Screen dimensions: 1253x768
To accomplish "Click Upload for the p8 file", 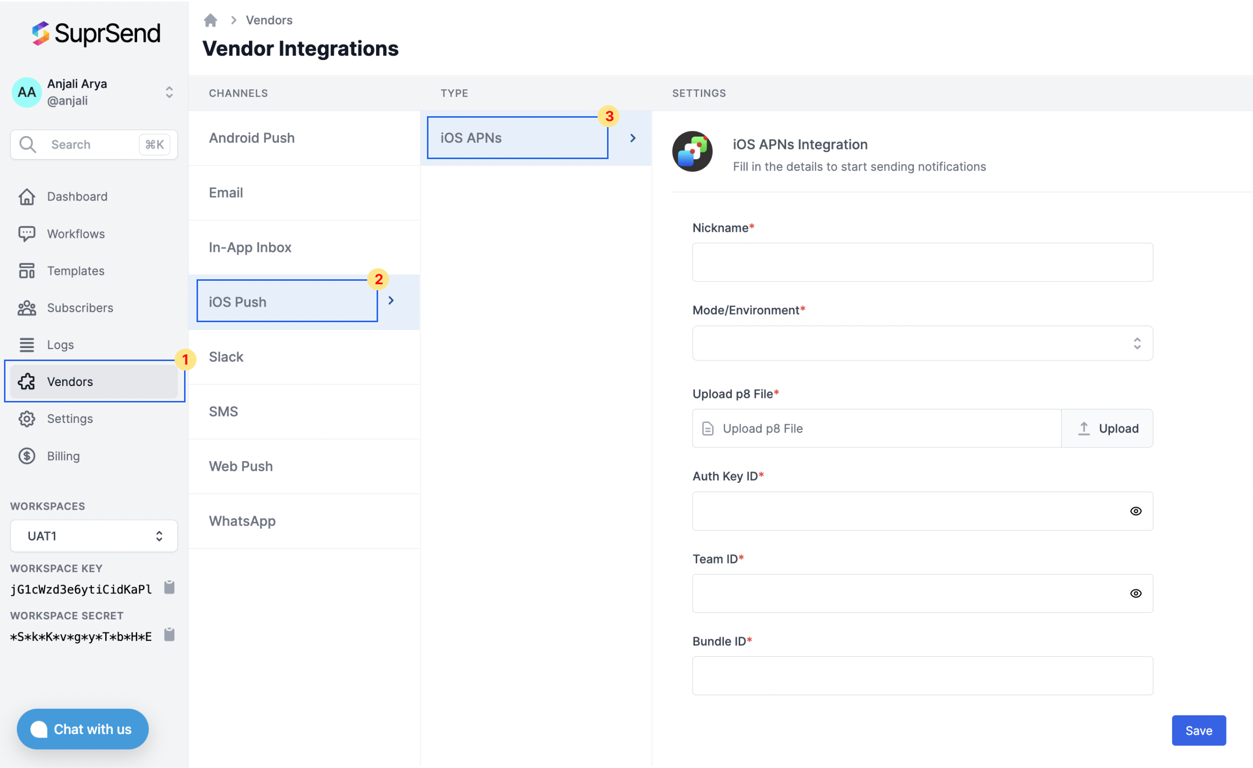I will [1107, 428].
